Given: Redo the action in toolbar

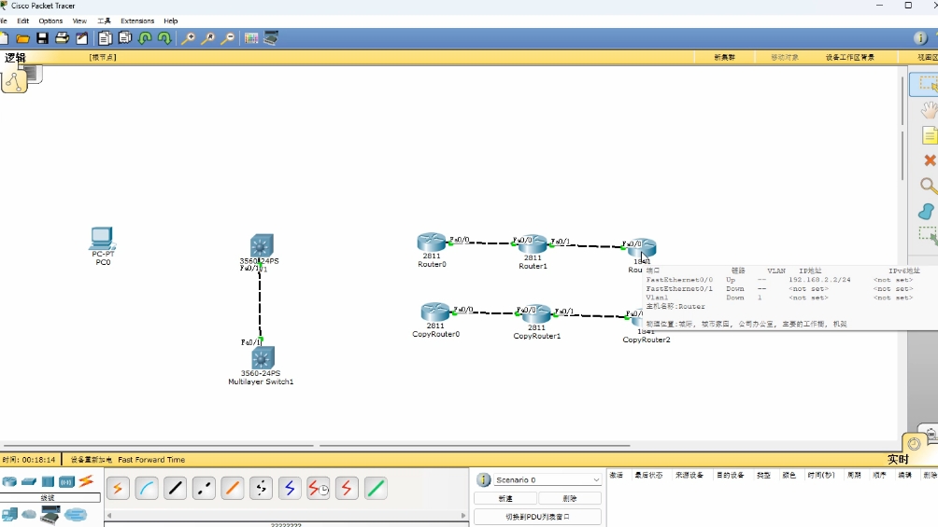Looking at the screenshot, I should point(164,39).
